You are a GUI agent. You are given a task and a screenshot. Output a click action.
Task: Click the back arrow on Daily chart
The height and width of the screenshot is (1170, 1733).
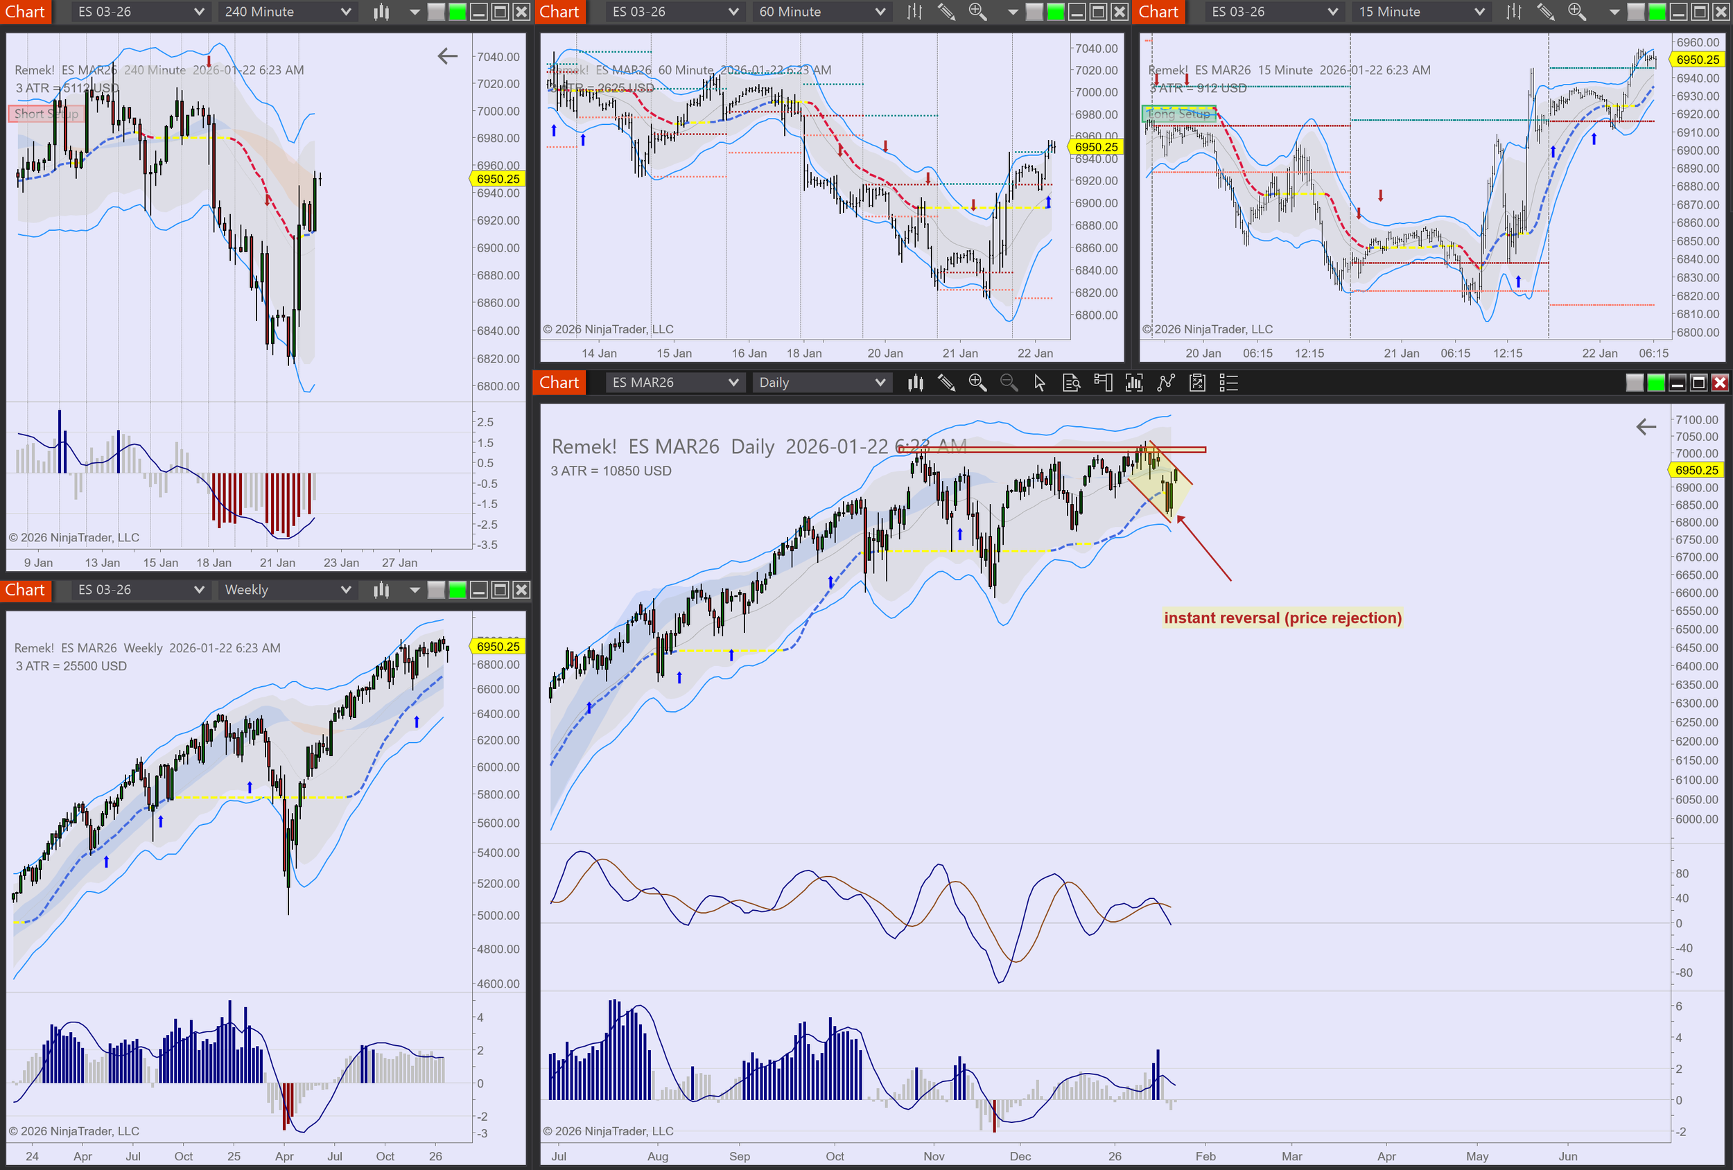tap(1646, 426)
